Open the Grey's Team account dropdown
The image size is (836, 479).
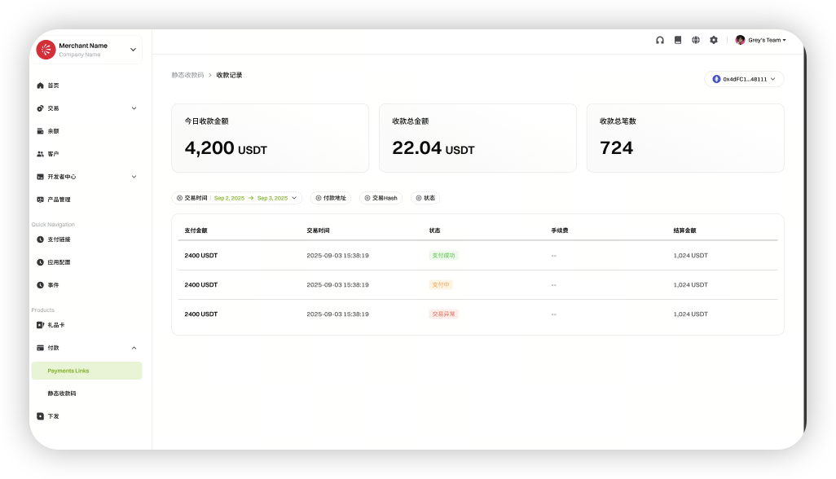click(x=761, y=40)
